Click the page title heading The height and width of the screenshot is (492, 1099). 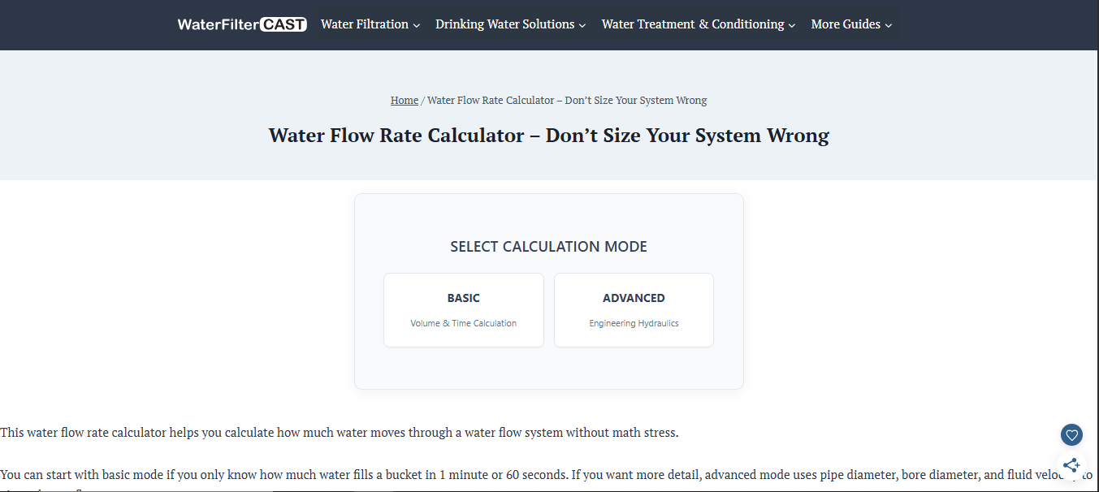(x=549, y=135)
